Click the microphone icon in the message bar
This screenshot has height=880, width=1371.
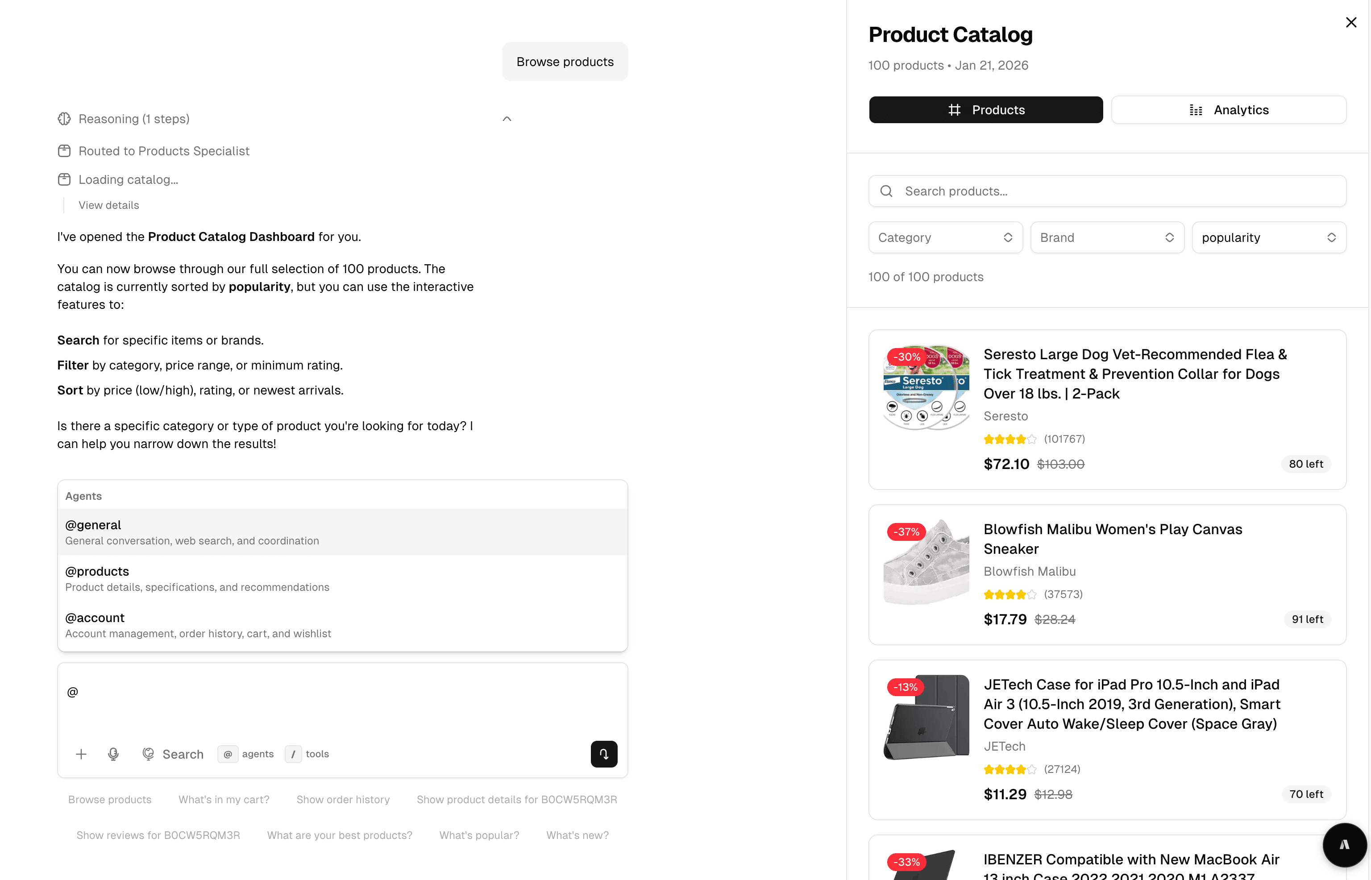click(x=113, y=754)
